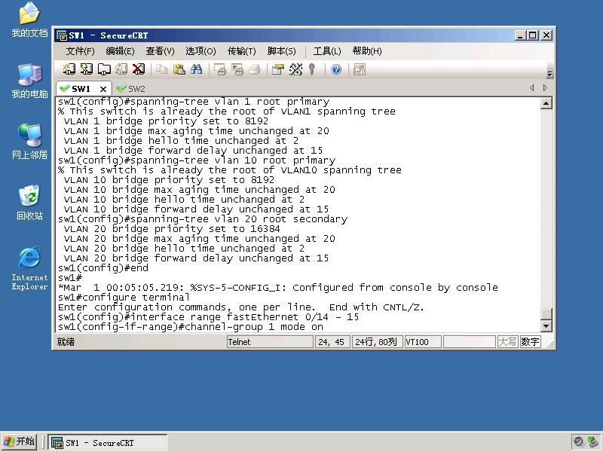Click the Find binoculars icon
The height and width of the screenshot is (452, 603).
tap(196, 69)
